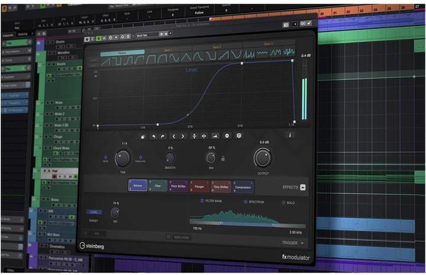Open the arrow menu beside the preset stepper
The width and height of the screenshot is (426, 275).
click(170, 33)
